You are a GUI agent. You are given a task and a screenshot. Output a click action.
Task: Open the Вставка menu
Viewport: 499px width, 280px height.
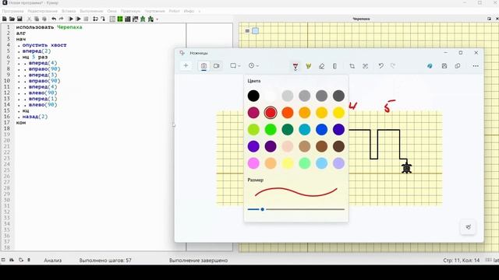[x=69, y=11]
